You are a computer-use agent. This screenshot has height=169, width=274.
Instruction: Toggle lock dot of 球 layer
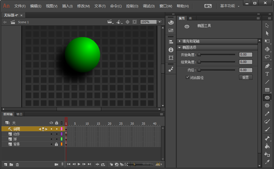point(57,139)
